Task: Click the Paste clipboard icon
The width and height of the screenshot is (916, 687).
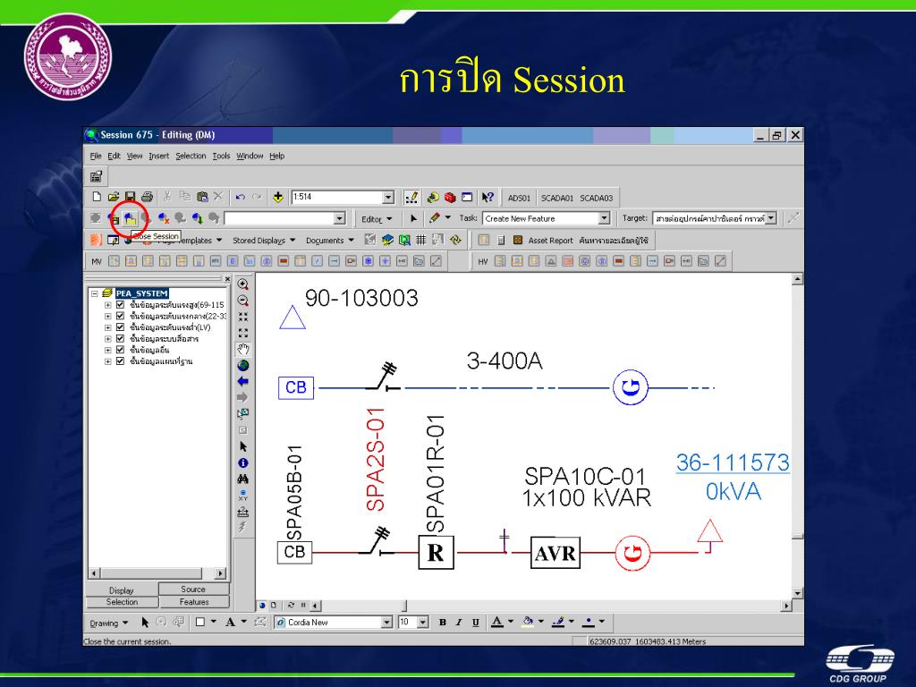Action: (202, 197)
